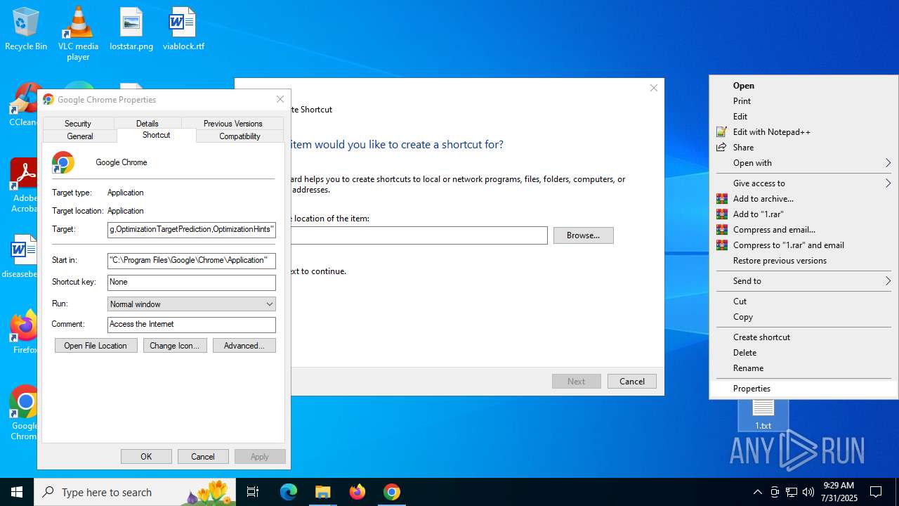Choose Edit in the context menu

point(803,117)
